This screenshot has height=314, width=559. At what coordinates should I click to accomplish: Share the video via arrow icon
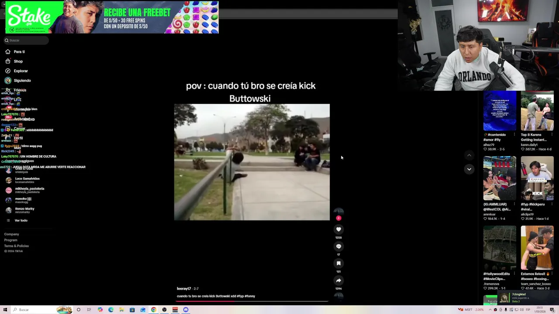pos(338,280)
